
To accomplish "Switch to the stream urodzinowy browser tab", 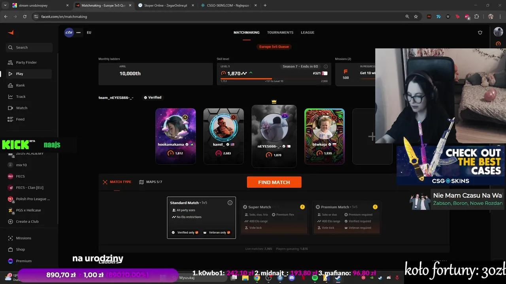I will (41, 6).
